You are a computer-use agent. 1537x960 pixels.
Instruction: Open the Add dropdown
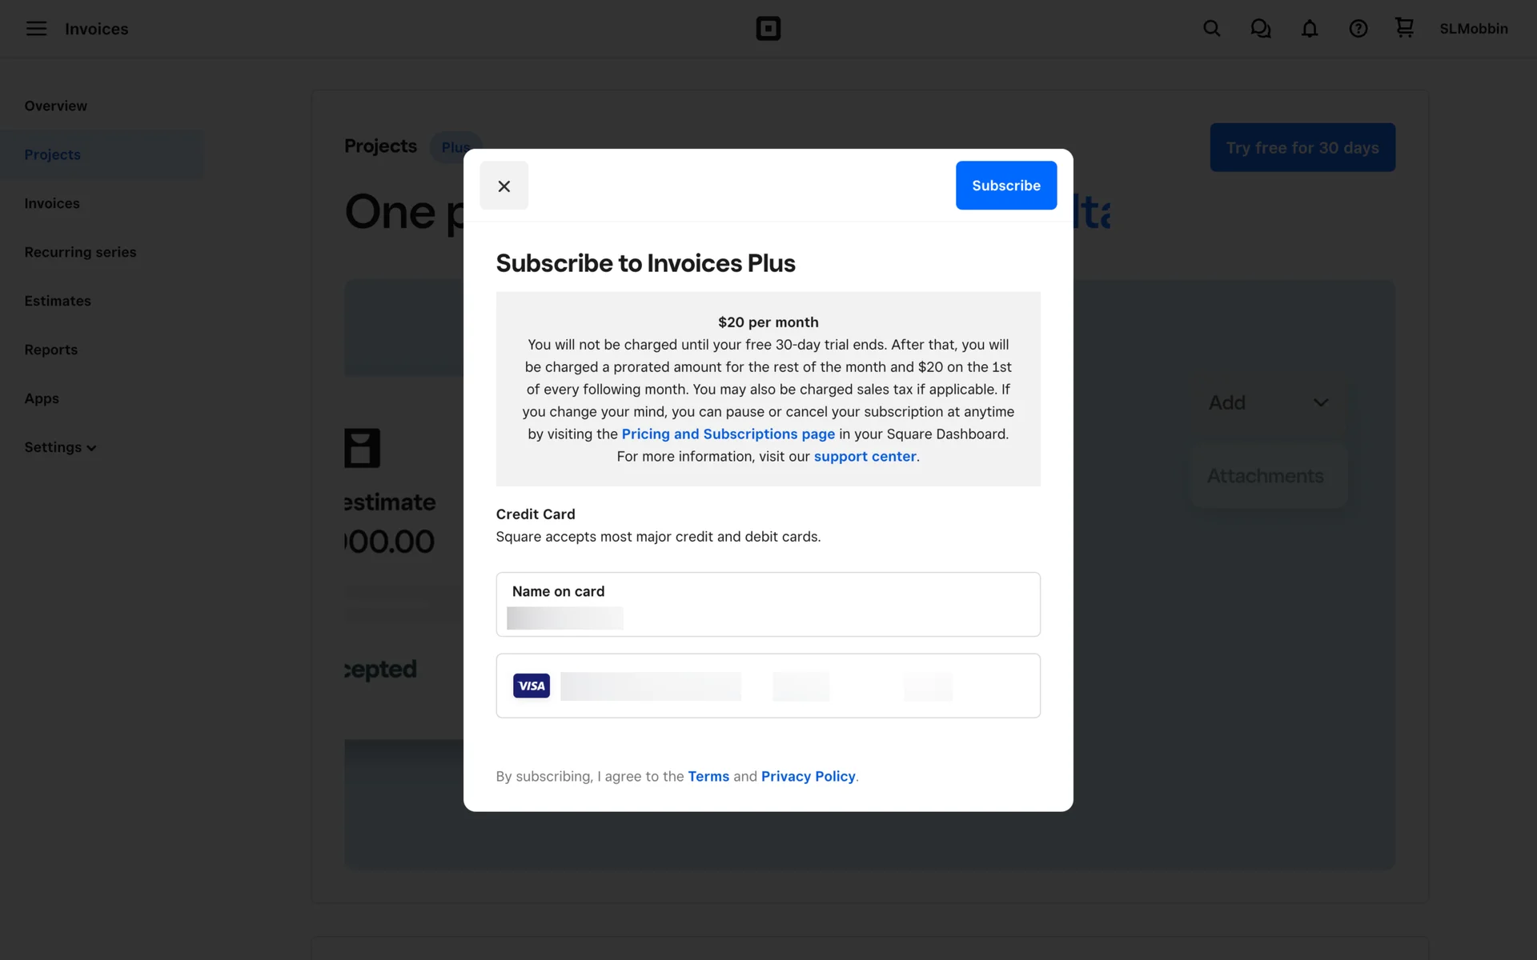click(x=1267, y=402)
